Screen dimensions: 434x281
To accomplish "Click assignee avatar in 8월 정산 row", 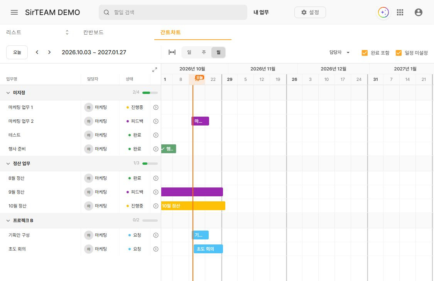I will (x=89, y=178).
